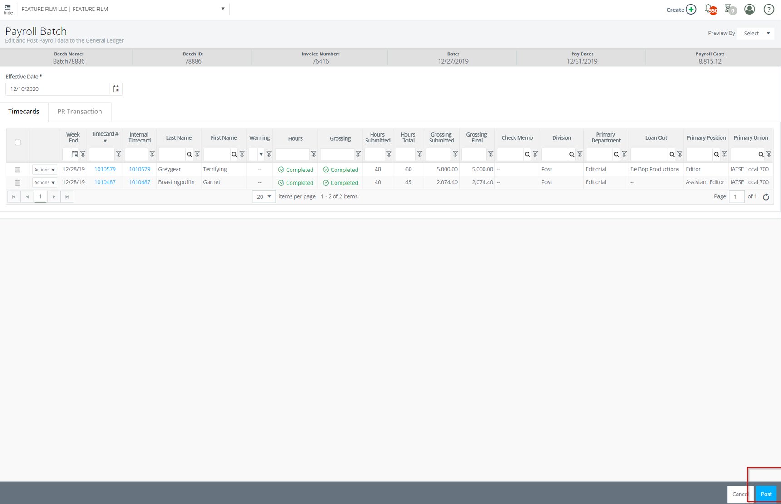Click the Effective Date calendar icon

116,89
